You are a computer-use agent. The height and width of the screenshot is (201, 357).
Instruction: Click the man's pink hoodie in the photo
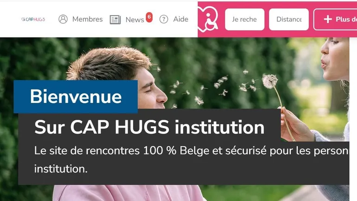[x=127, y=193]
